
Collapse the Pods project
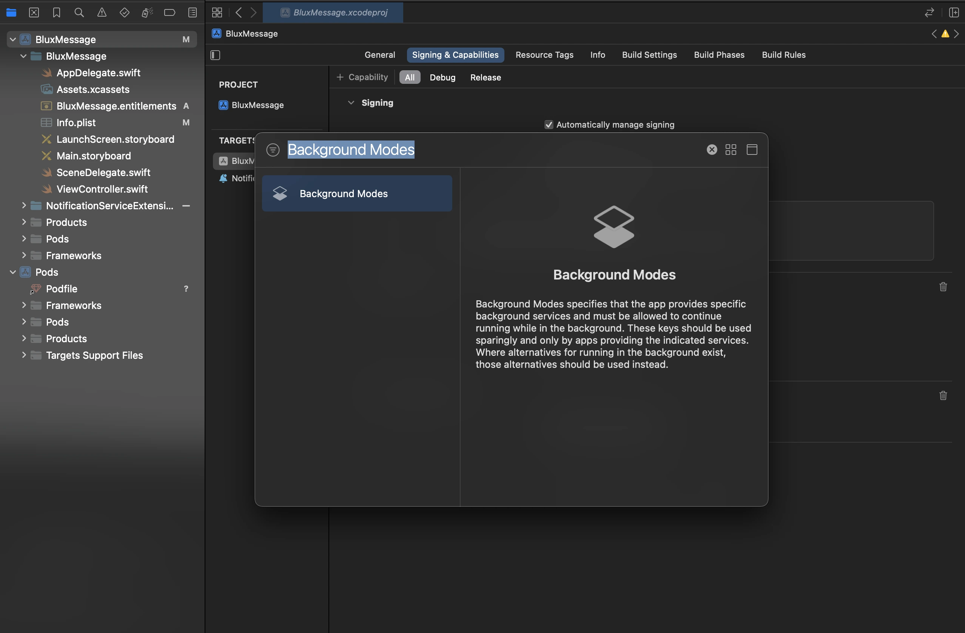(12, 272)
